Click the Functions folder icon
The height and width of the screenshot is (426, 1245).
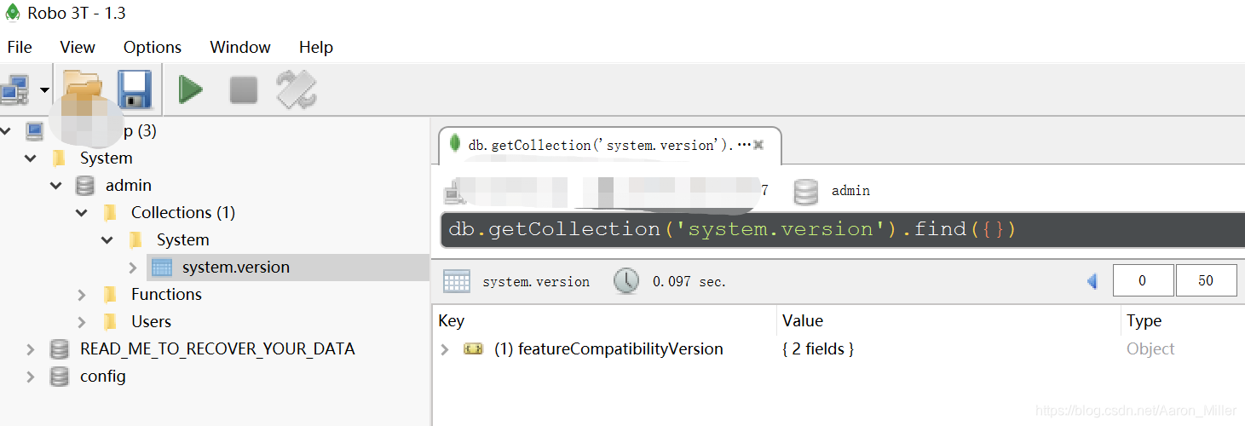[x=110, y=295]
